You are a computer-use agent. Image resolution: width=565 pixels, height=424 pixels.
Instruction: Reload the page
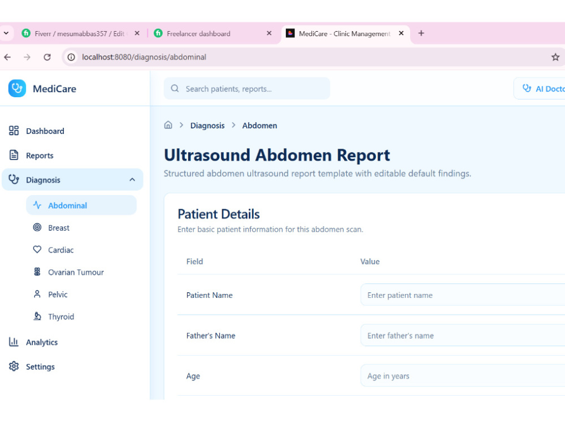(47, 57)
